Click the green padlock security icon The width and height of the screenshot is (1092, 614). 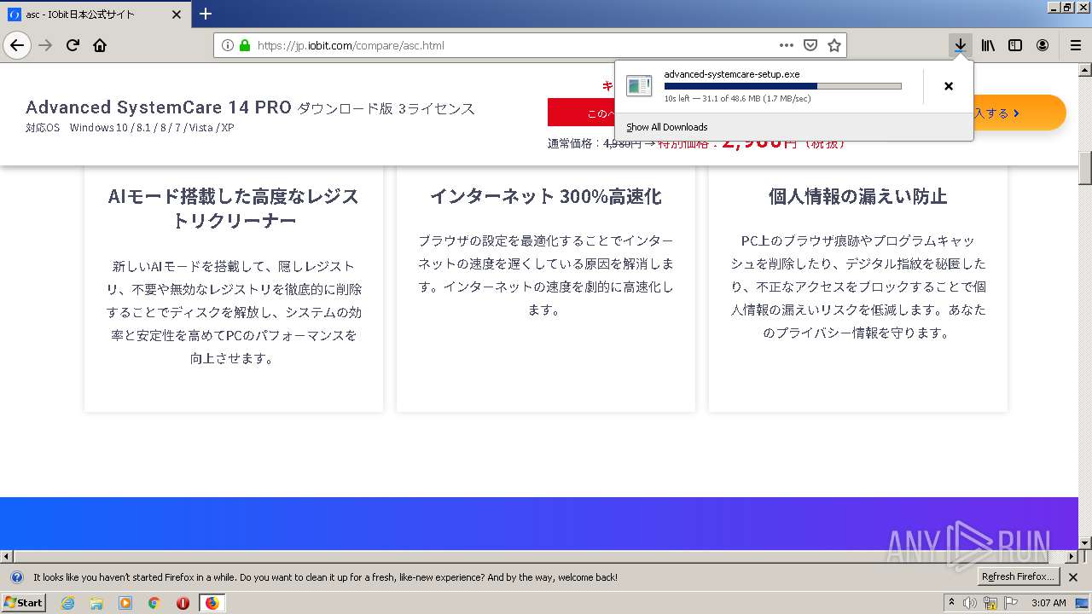[245, 45]
